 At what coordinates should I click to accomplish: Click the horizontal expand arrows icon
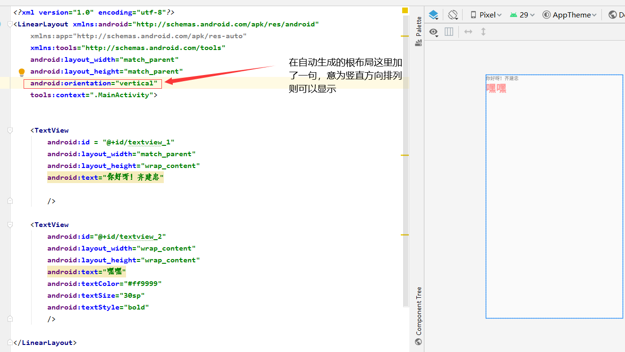pyautogui.click(x=468, y=32)
